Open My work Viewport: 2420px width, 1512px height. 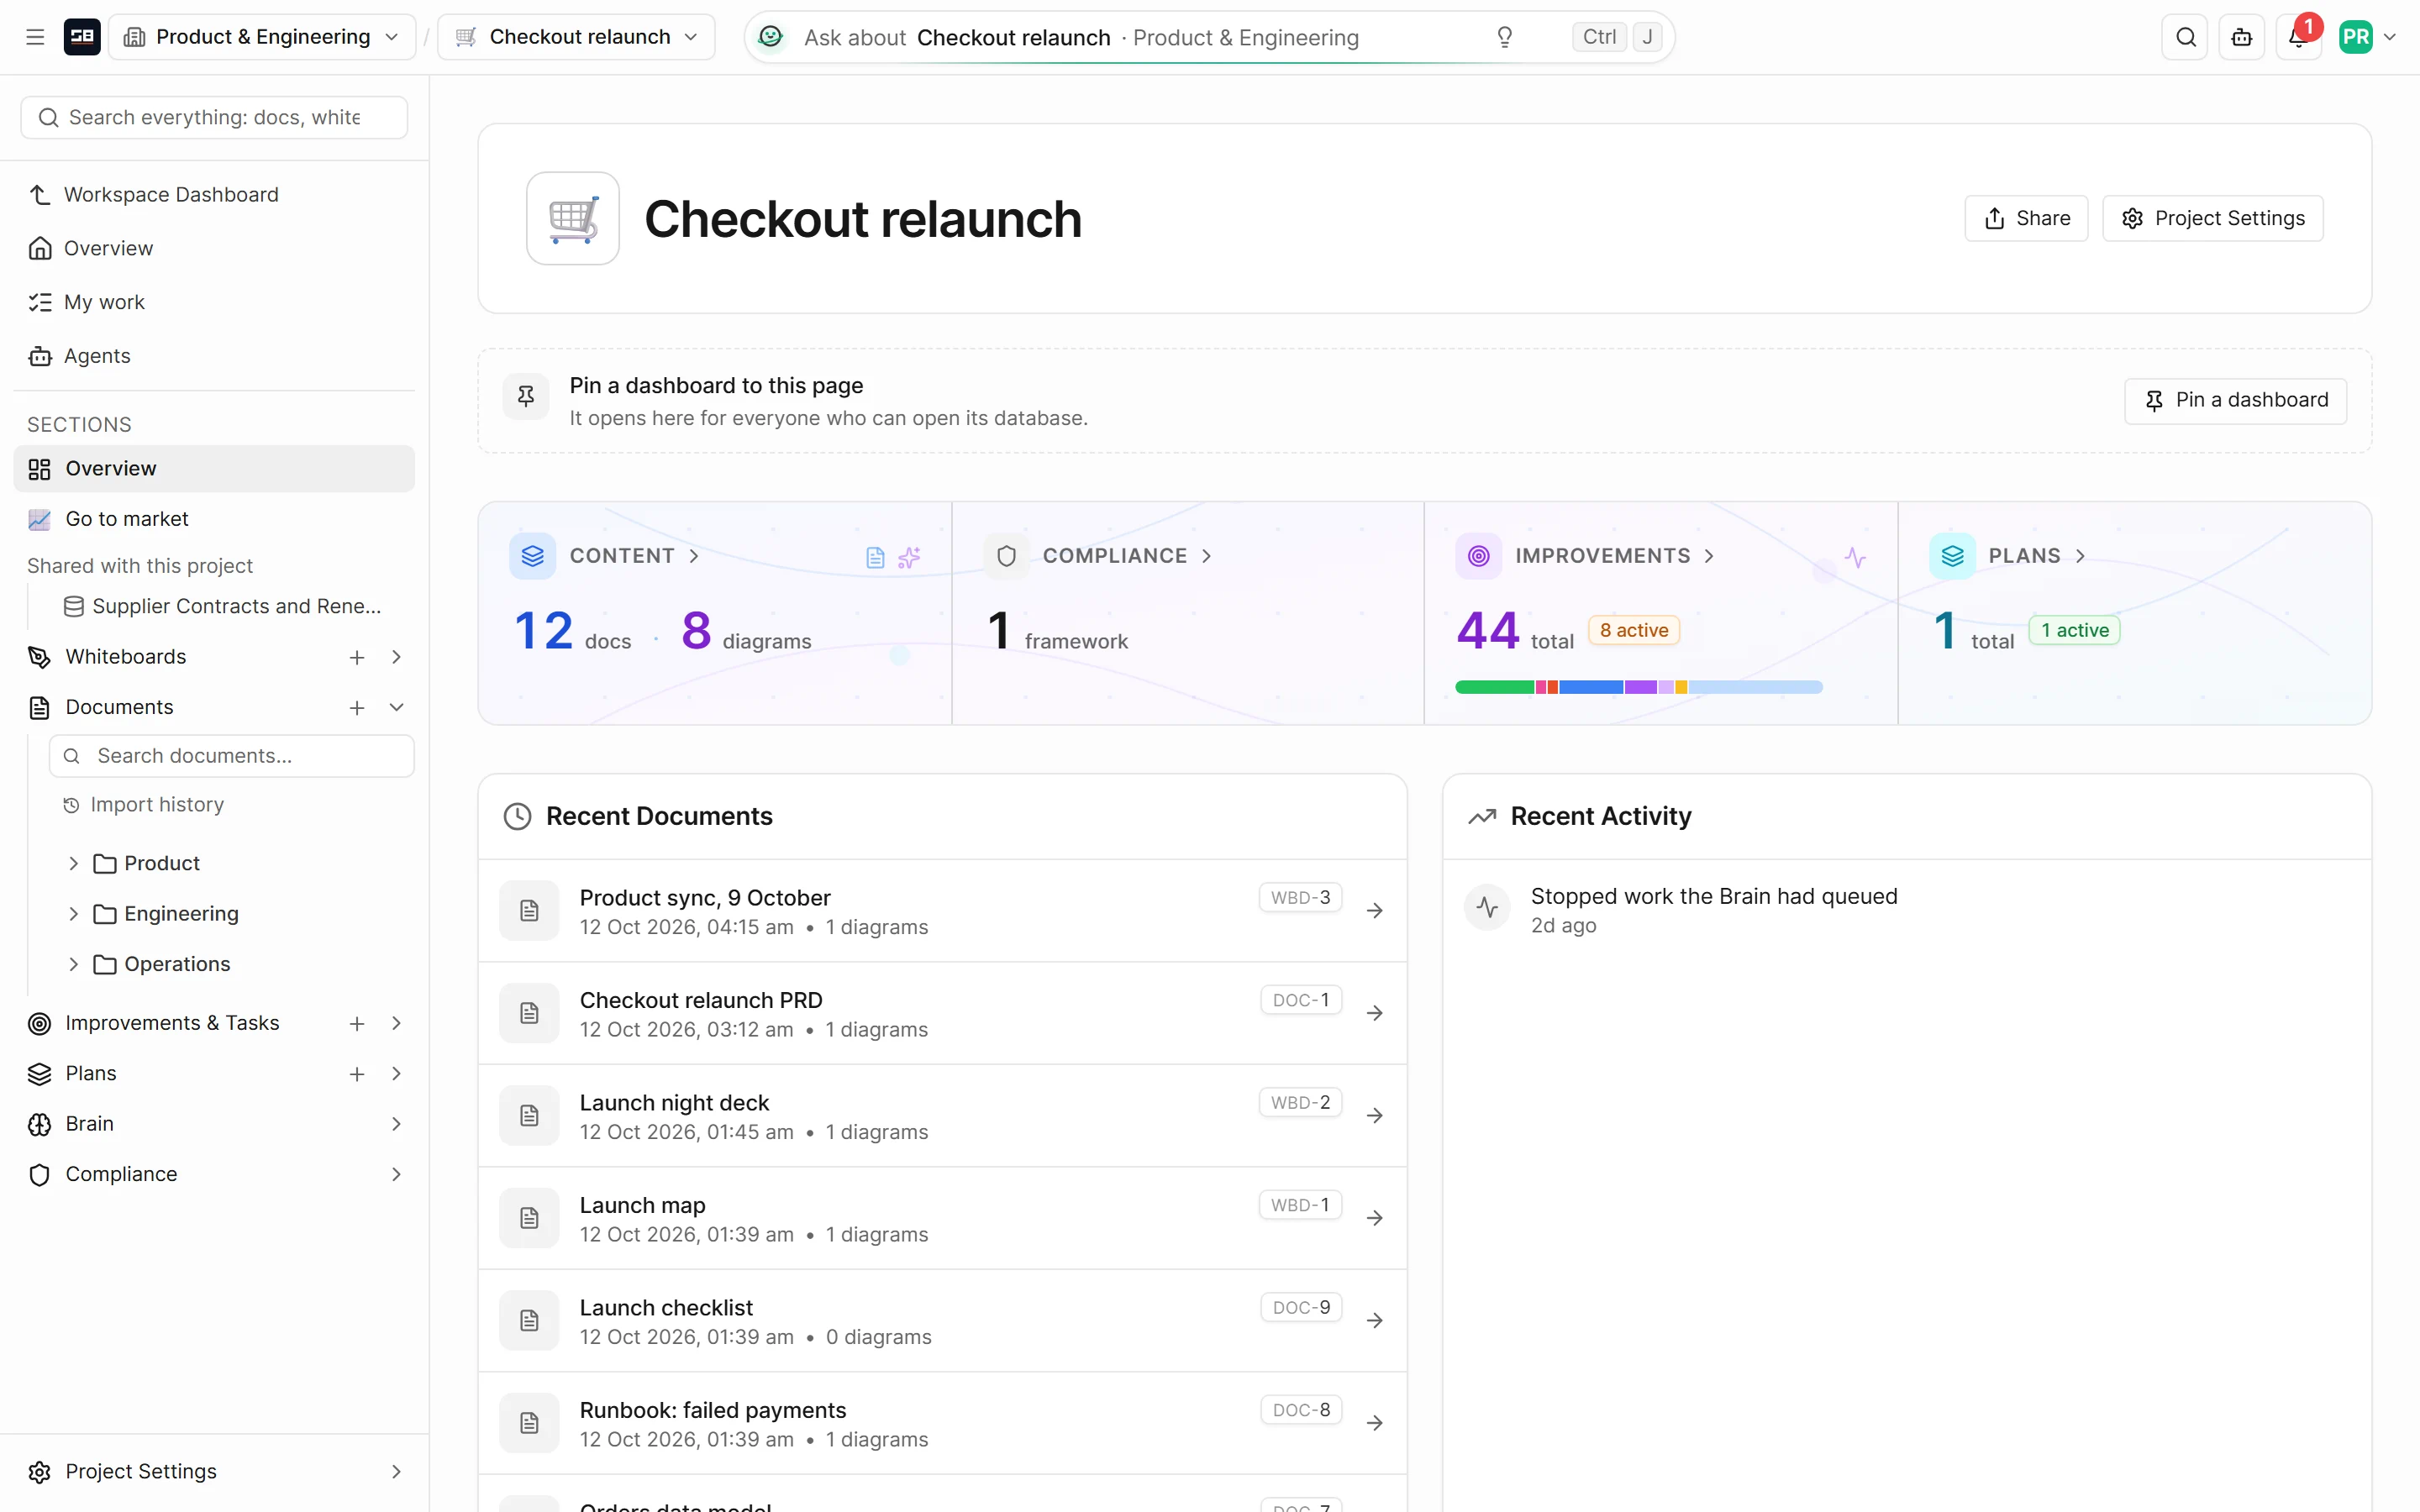(x=214, y=302)
